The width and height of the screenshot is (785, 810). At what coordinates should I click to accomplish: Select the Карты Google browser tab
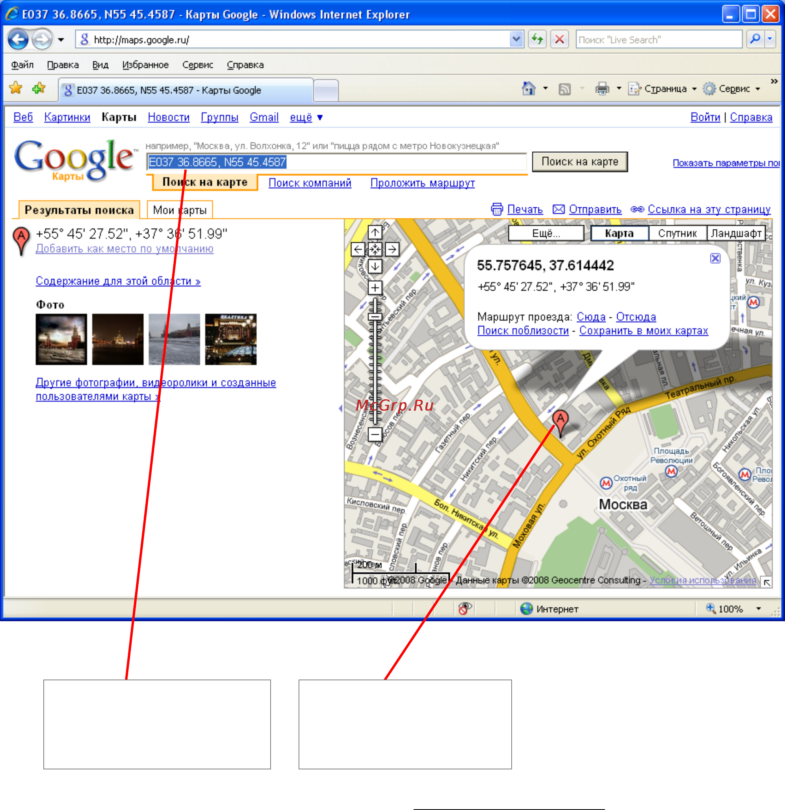186,90
